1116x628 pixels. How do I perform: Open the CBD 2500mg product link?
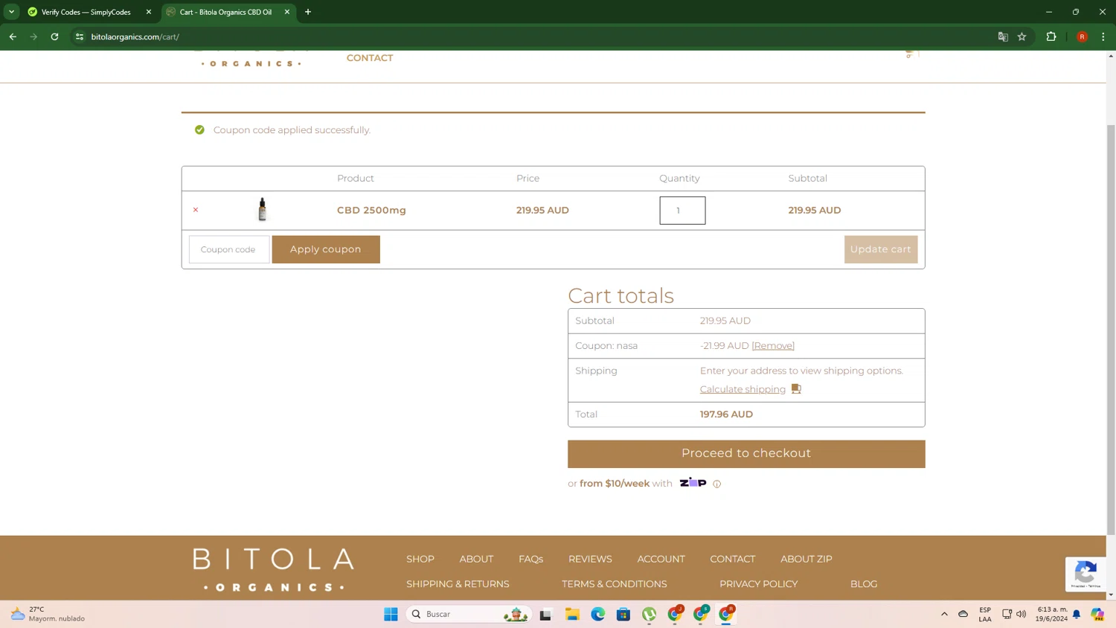point(371,210)
